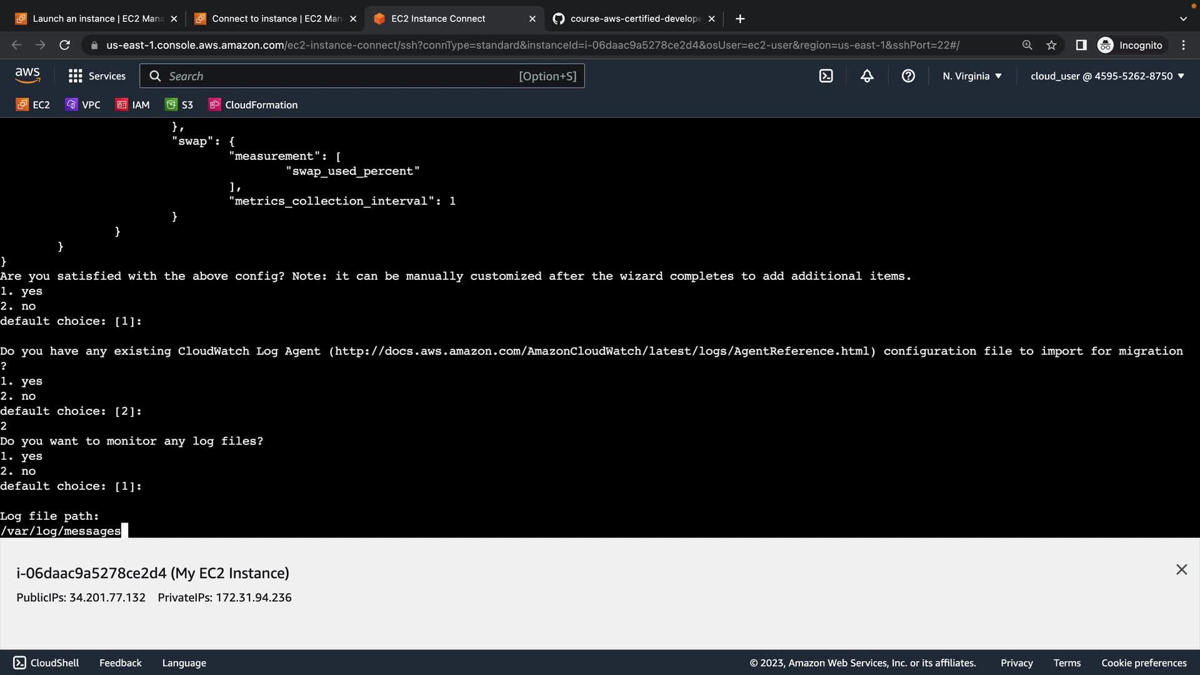
Task: Open the VPC favorites shortcut
Action: pyautogui.click(x=83, y=105)
